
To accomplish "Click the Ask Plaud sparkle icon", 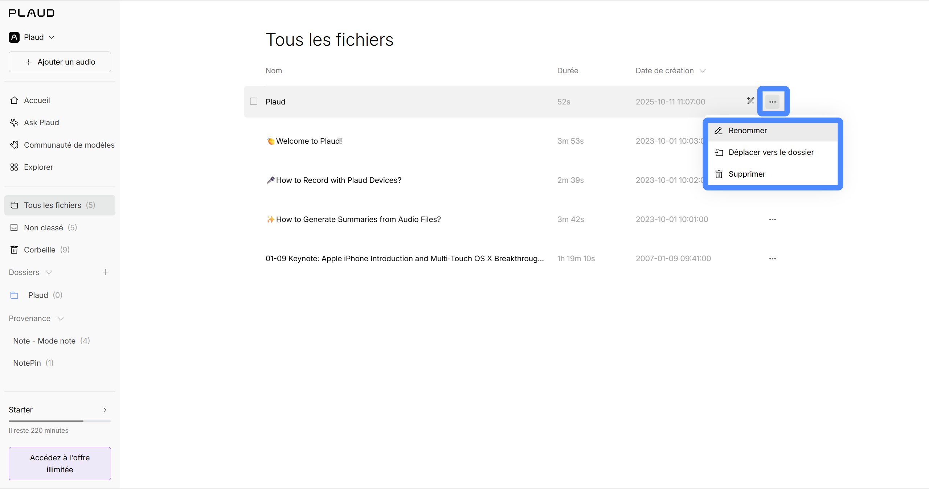I will (14, 123).
